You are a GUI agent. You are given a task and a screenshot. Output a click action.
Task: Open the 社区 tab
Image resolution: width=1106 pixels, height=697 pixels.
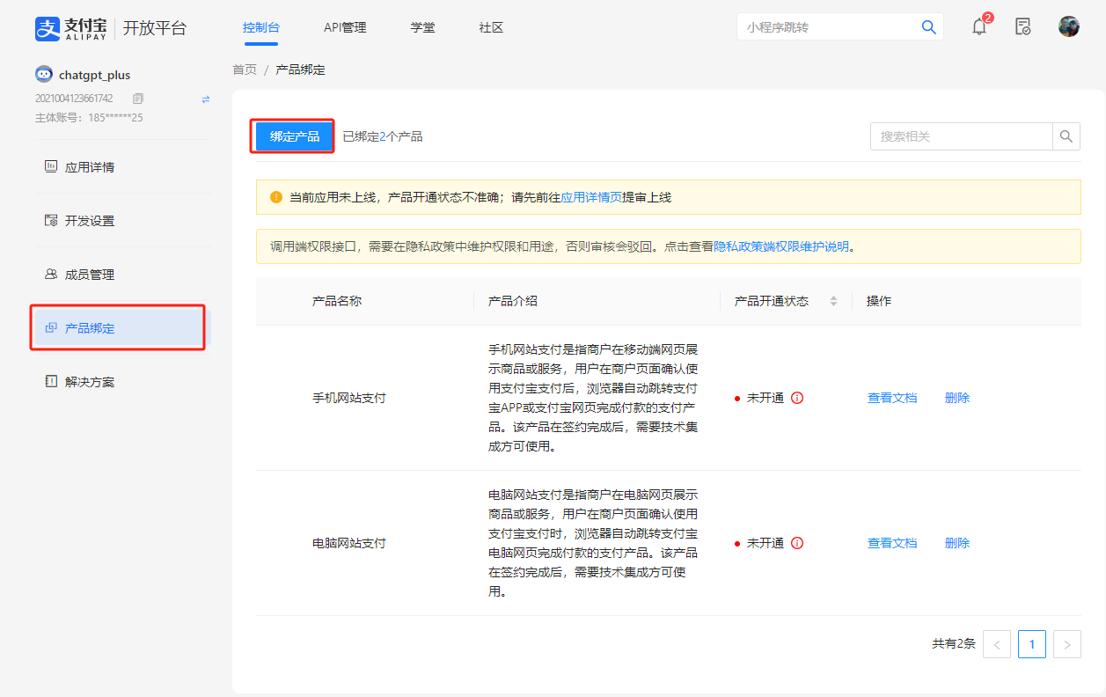pyautogui.click(x=490, y=27)
